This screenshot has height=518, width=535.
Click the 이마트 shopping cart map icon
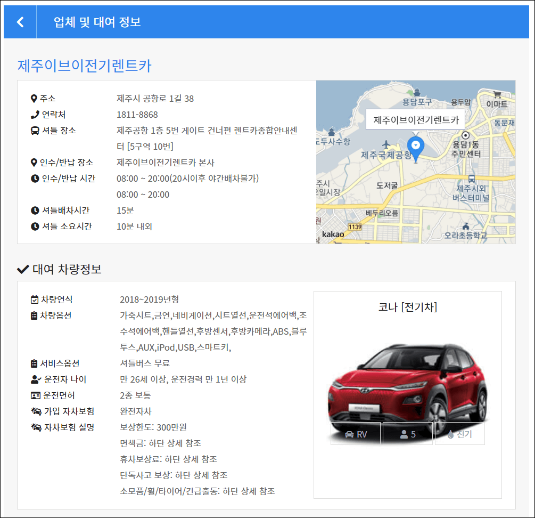click(x=497, y=94)
